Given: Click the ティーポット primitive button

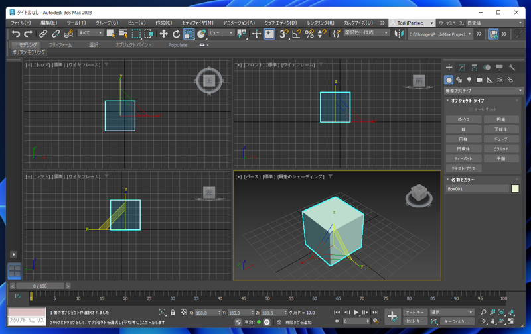Looking at the screenshot, I should click(x=463, y=159).
